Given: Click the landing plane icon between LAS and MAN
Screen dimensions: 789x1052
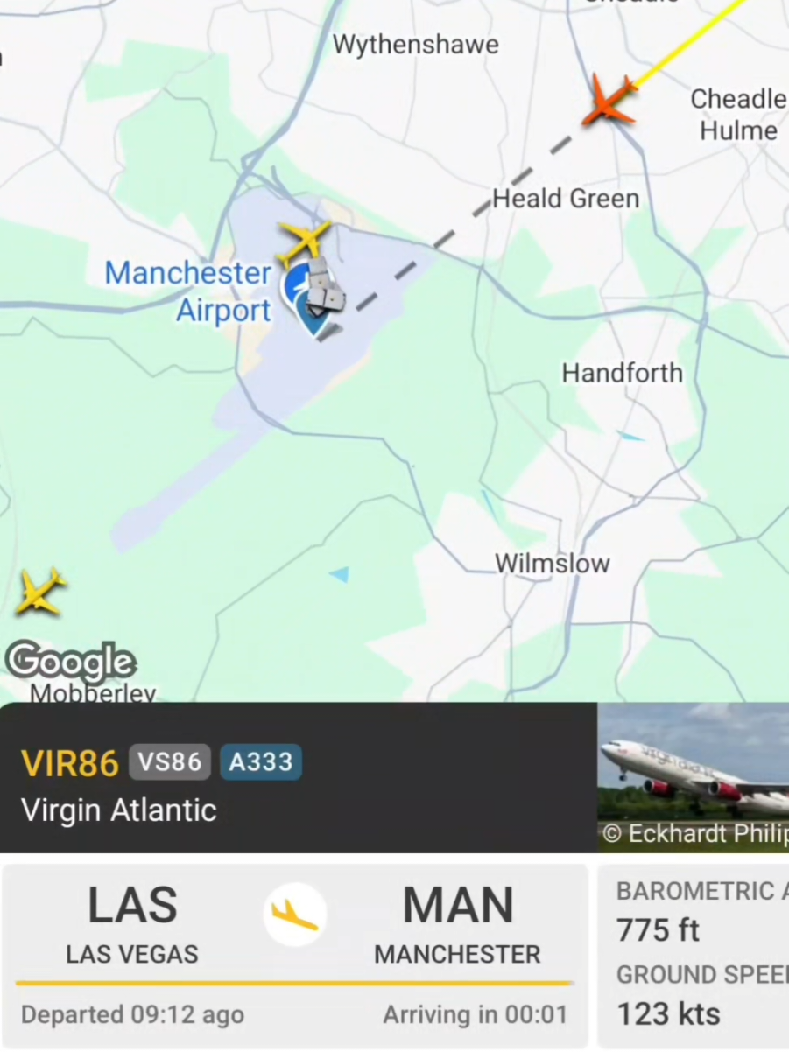Looking at the screenshot, I should point(295,915).
